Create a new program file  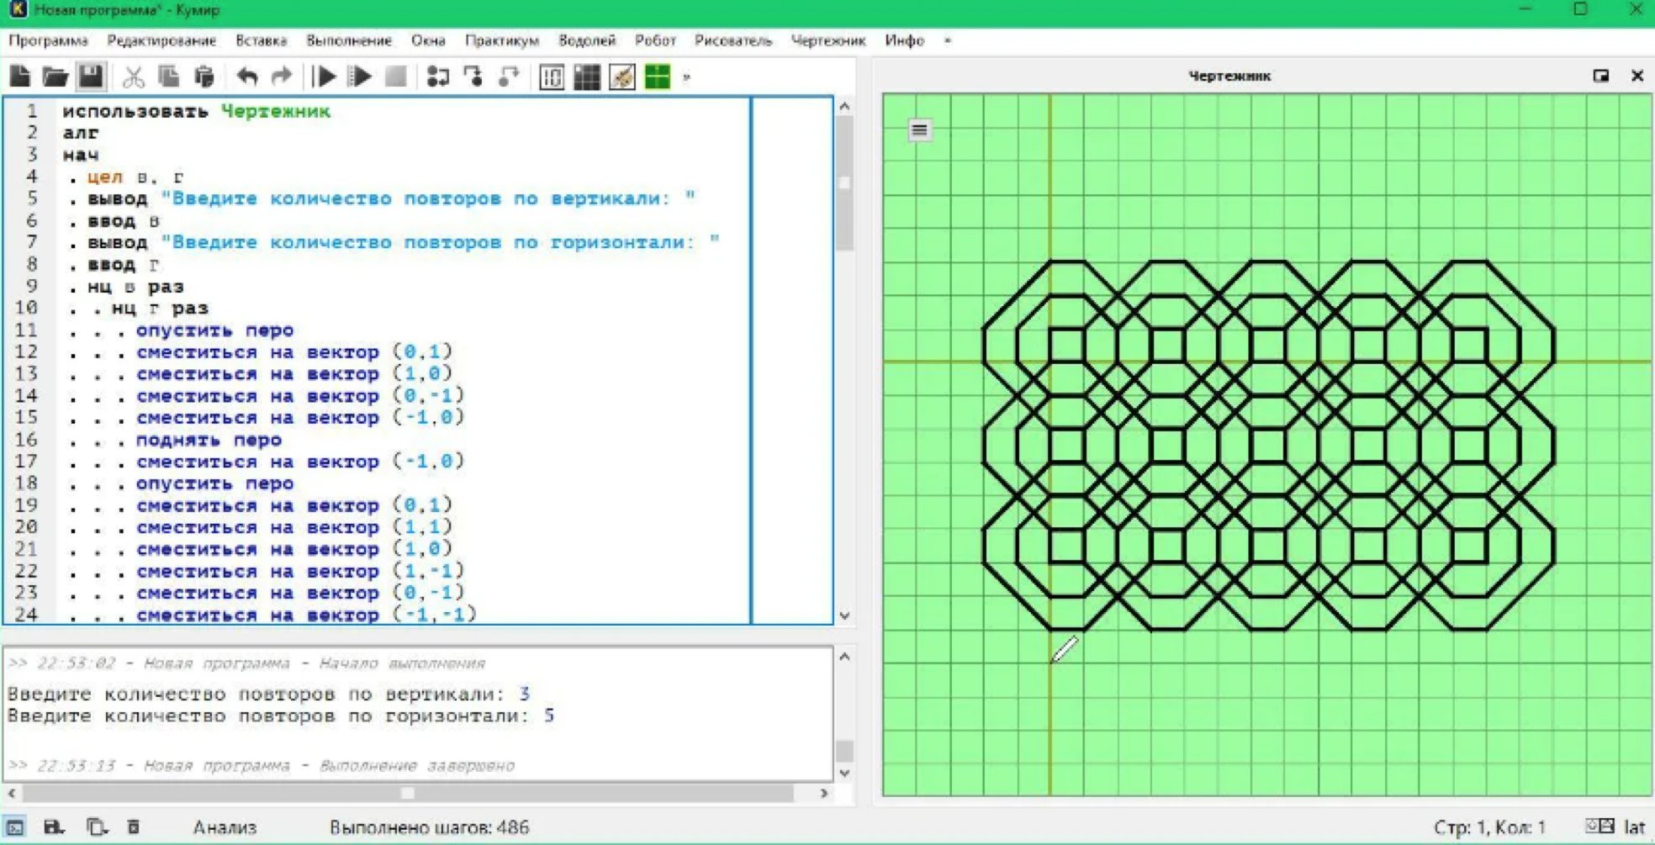click(20, 77)
